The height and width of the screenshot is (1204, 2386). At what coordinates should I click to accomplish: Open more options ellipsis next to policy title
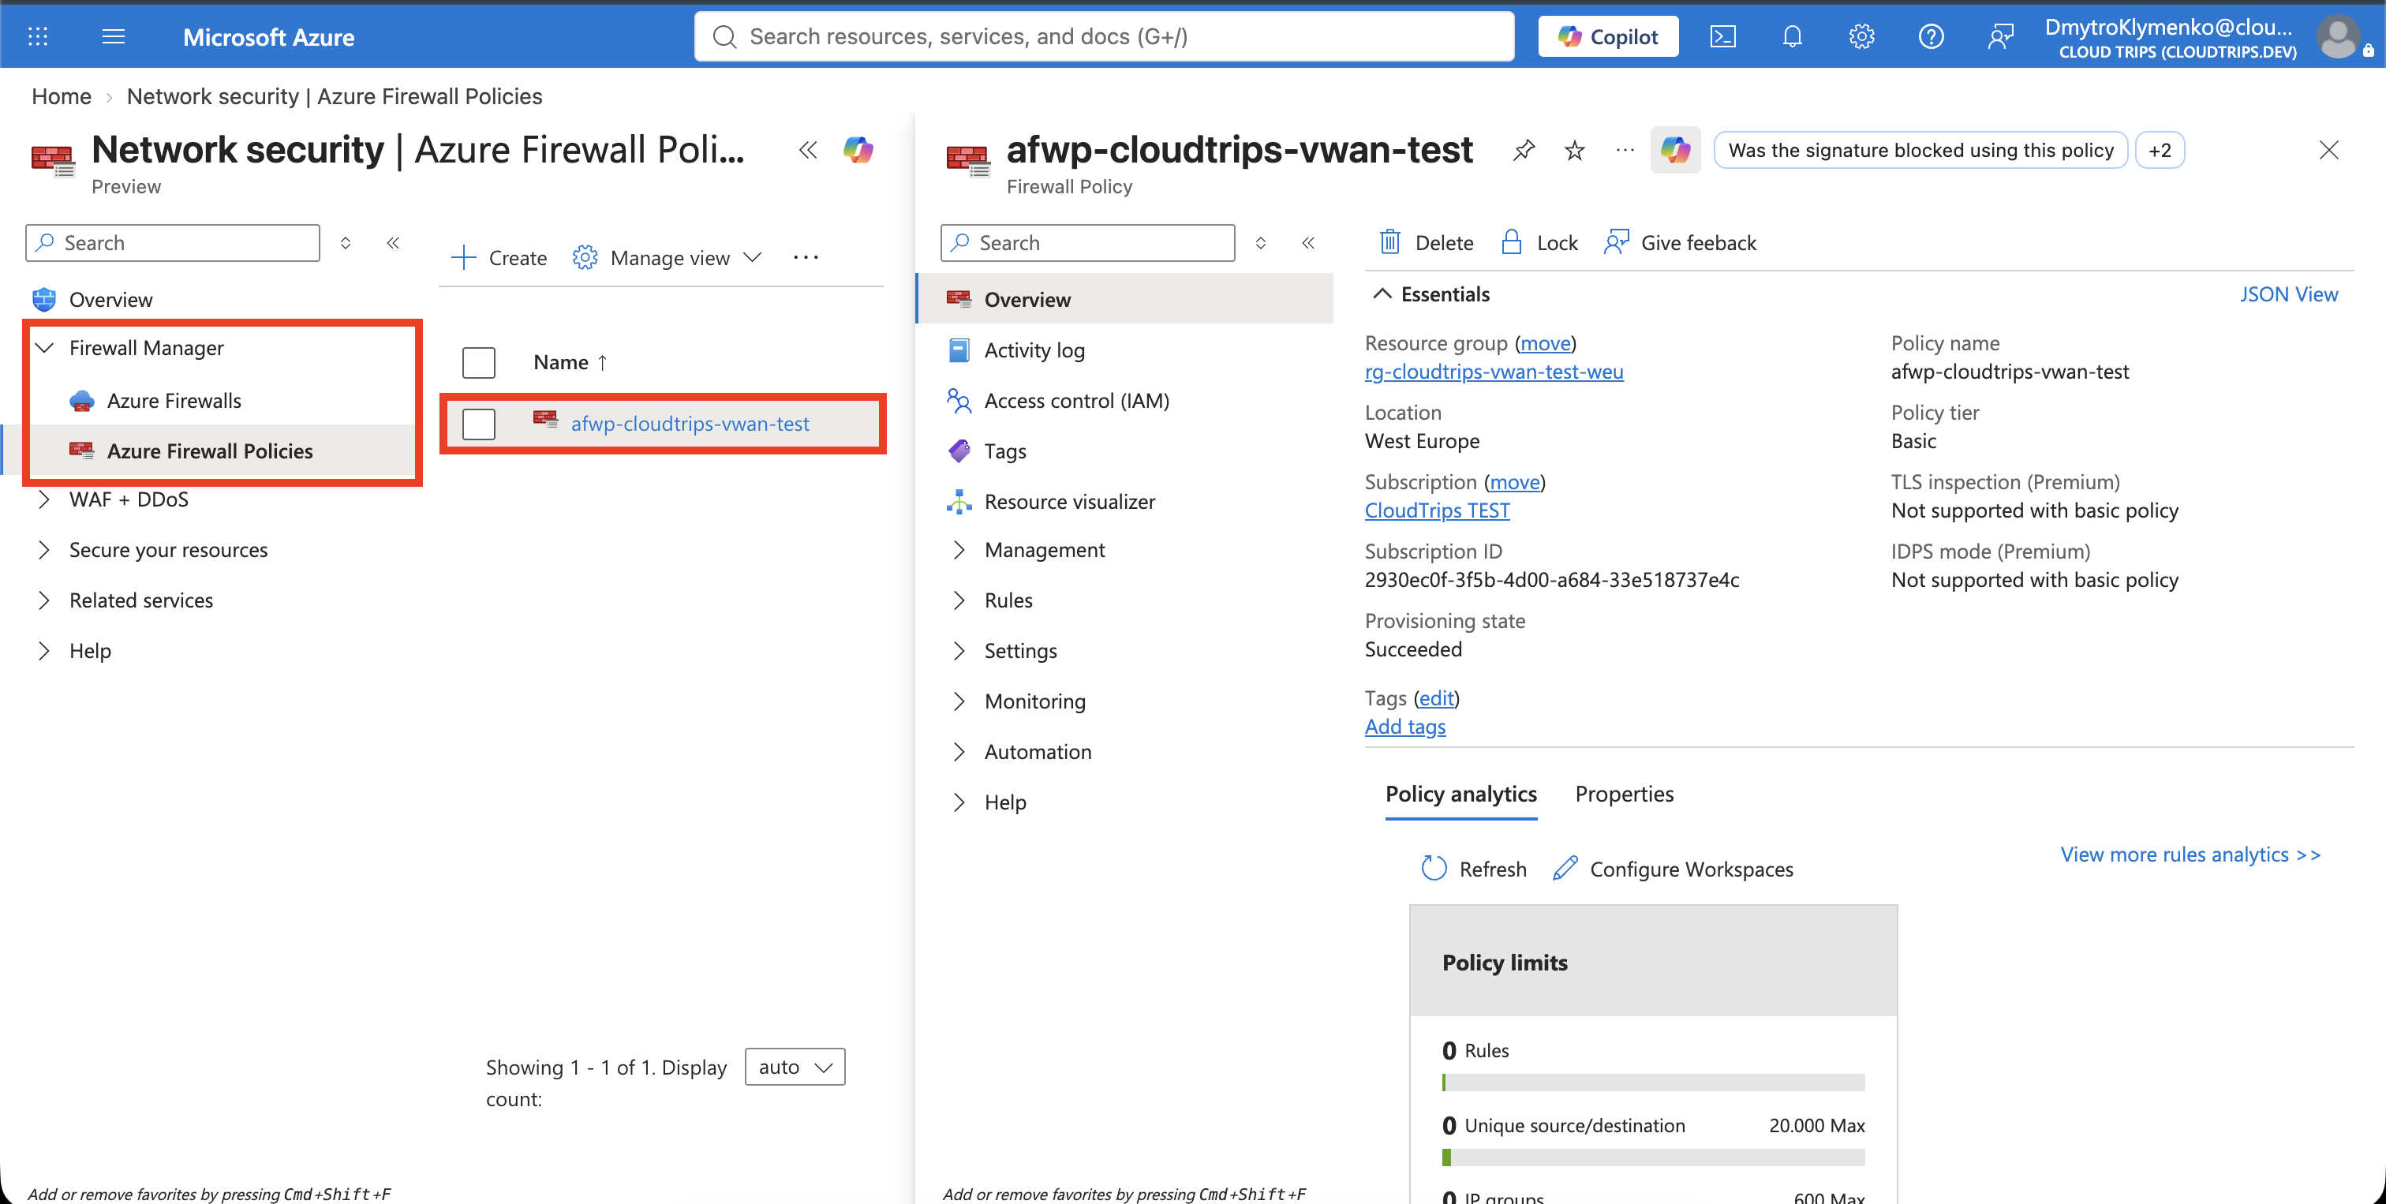1625,150
